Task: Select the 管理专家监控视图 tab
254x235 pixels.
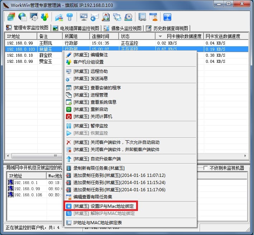Action: [28, 28]
